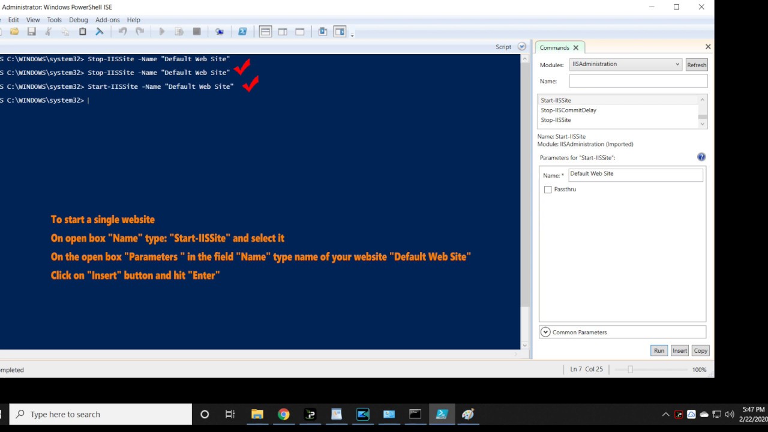This screenshot has width=768, height=432.
Task: Redo the action in the toolbar
Action: (140, 32)
